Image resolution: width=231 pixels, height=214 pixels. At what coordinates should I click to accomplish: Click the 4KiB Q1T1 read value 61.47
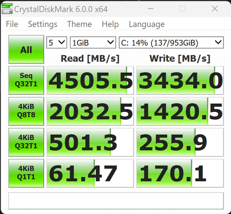90,173
